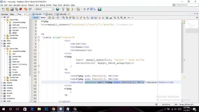199x112 pixels.
Task: Open the Navigate menu
Action: tap(17, 5)
